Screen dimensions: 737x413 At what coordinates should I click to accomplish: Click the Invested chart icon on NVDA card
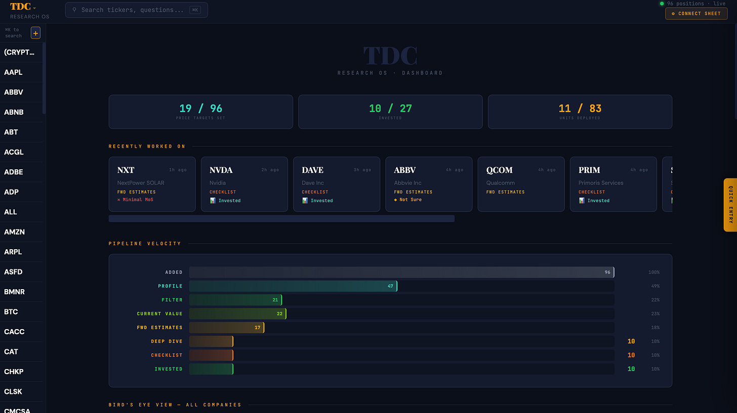coord(213,201)
